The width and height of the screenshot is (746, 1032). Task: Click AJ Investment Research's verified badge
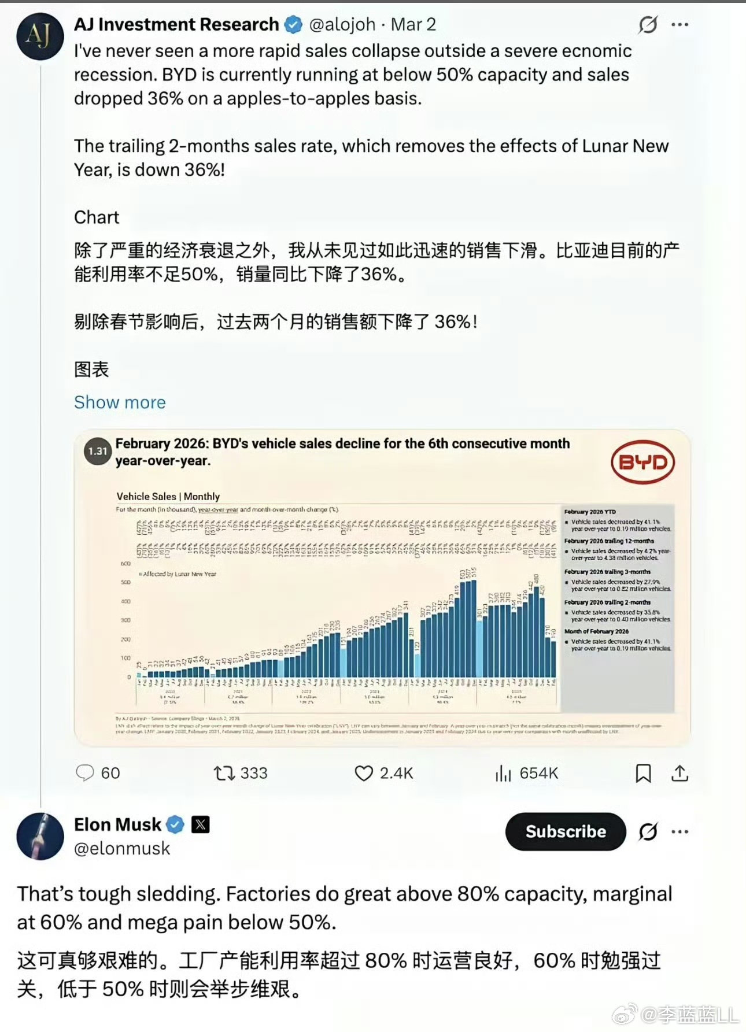point(293,24)
